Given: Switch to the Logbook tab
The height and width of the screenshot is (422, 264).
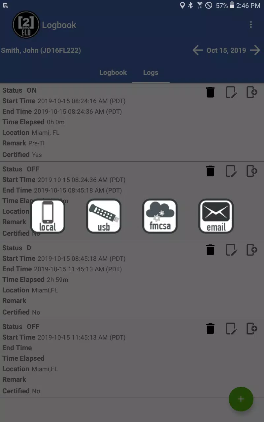Looking at the screenshot, I should tap(113, 73).
